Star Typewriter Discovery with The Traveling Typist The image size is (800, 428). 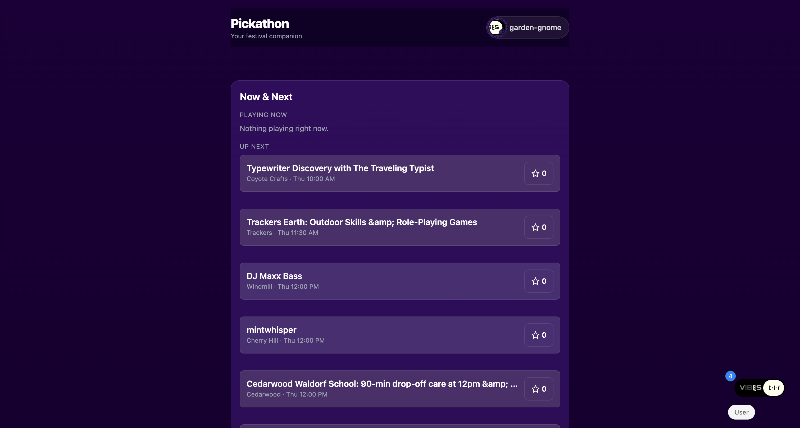pos(539,173)
